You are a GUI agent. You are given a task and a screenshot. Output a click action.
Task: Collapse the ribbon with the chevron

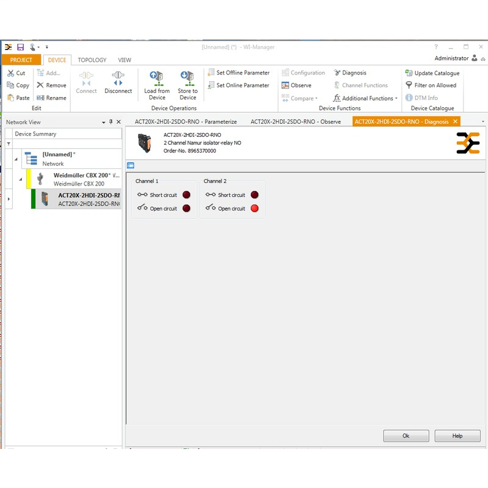483,59
